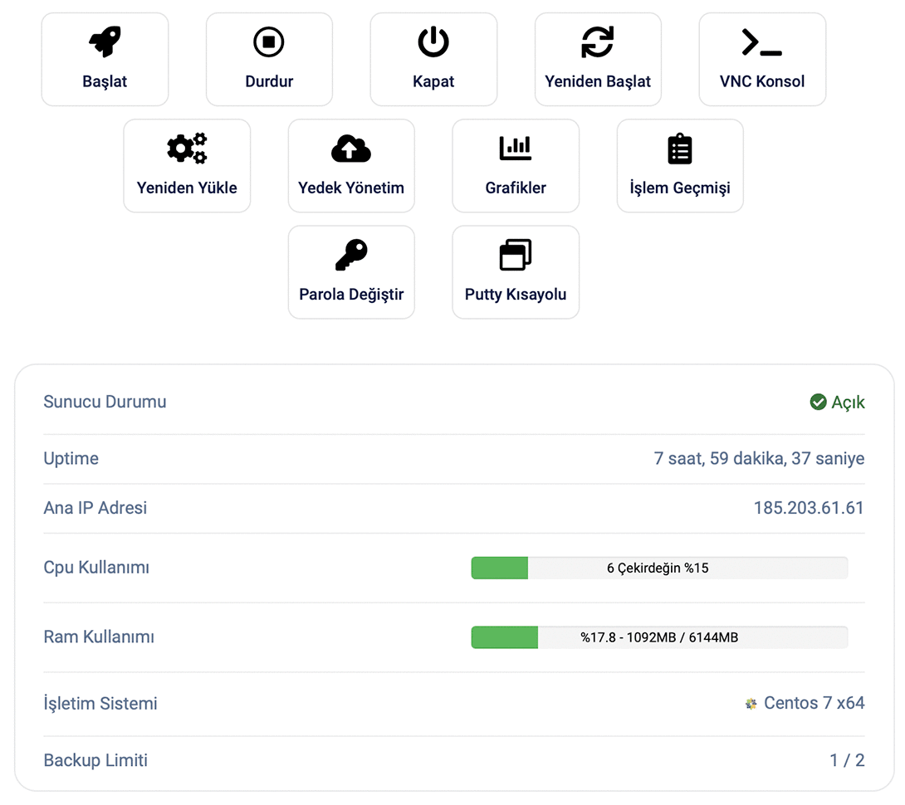Click the Ana IP Adresi label
Viewport: 905px width, 805px height.
pos(95,508)
